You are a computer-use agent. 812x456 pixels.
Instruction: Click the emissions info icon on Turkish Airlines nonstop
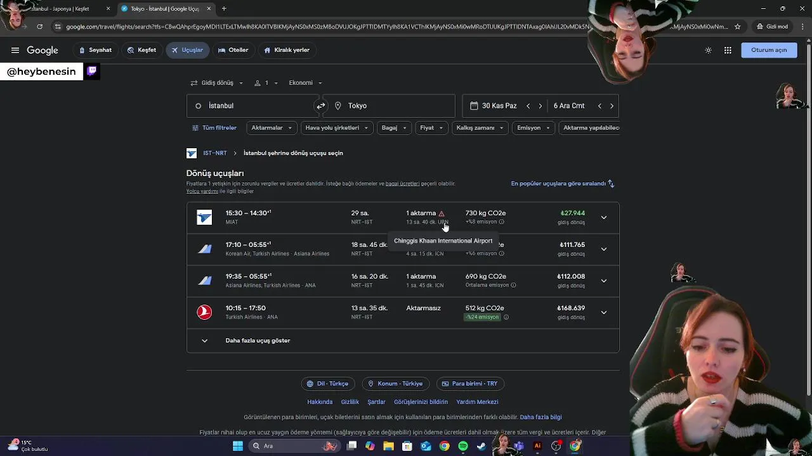[x=506, y=317]
